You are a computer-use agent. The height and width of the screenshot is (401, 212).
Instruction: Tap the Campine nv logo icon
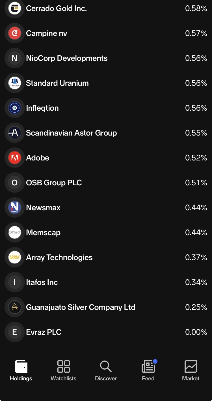point(15,33)
